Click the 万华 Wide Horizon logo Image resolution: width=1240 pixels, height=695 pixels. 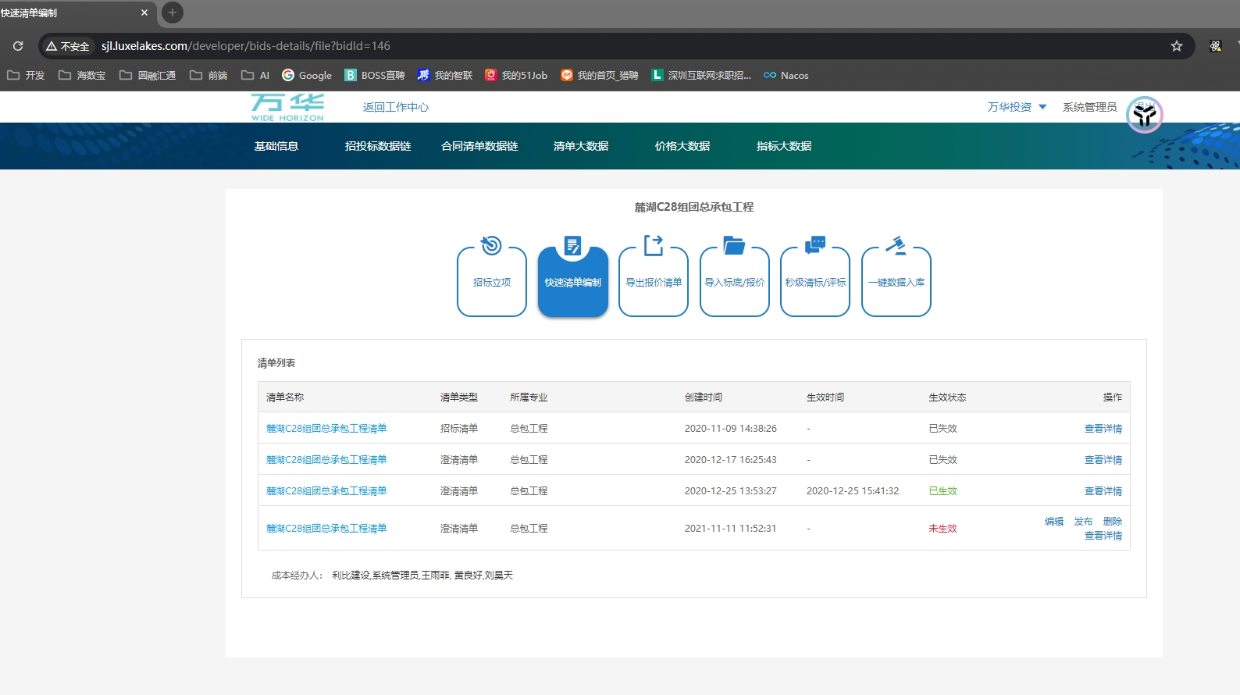click(287, 108)
